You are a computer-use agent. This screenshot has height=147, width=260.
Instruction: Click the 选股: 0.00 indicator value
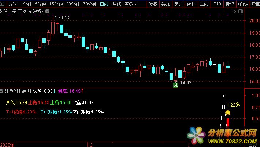click(44, 91)
